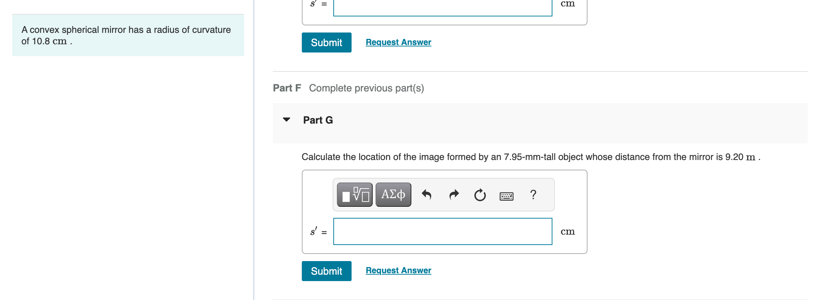Reset the Part G answer with the reset icon
Viewport: 822px width, 300px height.
[479, 195]
